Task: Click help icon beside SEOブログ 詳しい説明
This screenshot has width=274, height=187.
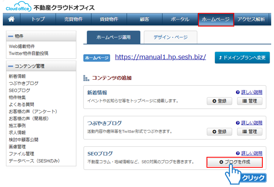Action: (238, 153)
